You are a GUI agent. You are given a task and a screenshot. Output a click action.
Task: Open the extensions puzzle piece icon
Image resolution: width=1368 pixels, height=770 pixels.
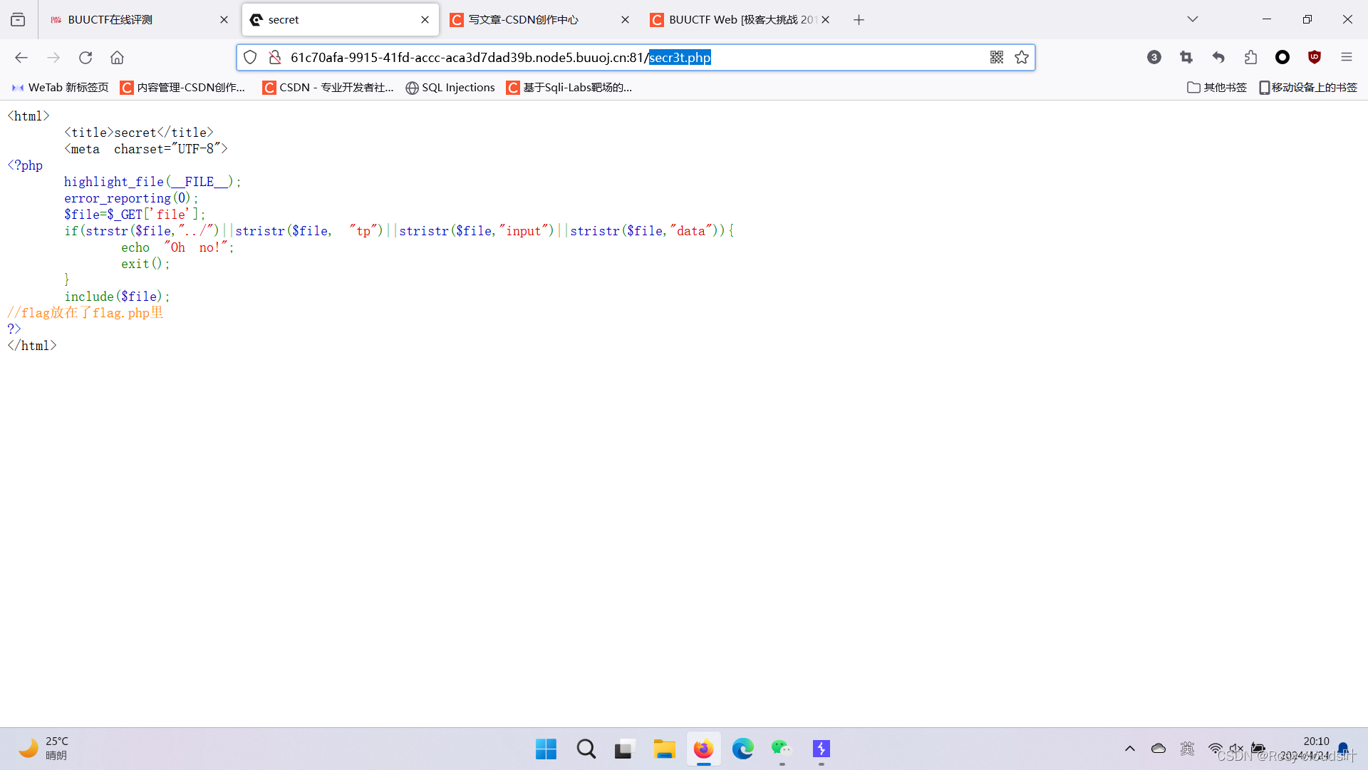(1250, 58)
